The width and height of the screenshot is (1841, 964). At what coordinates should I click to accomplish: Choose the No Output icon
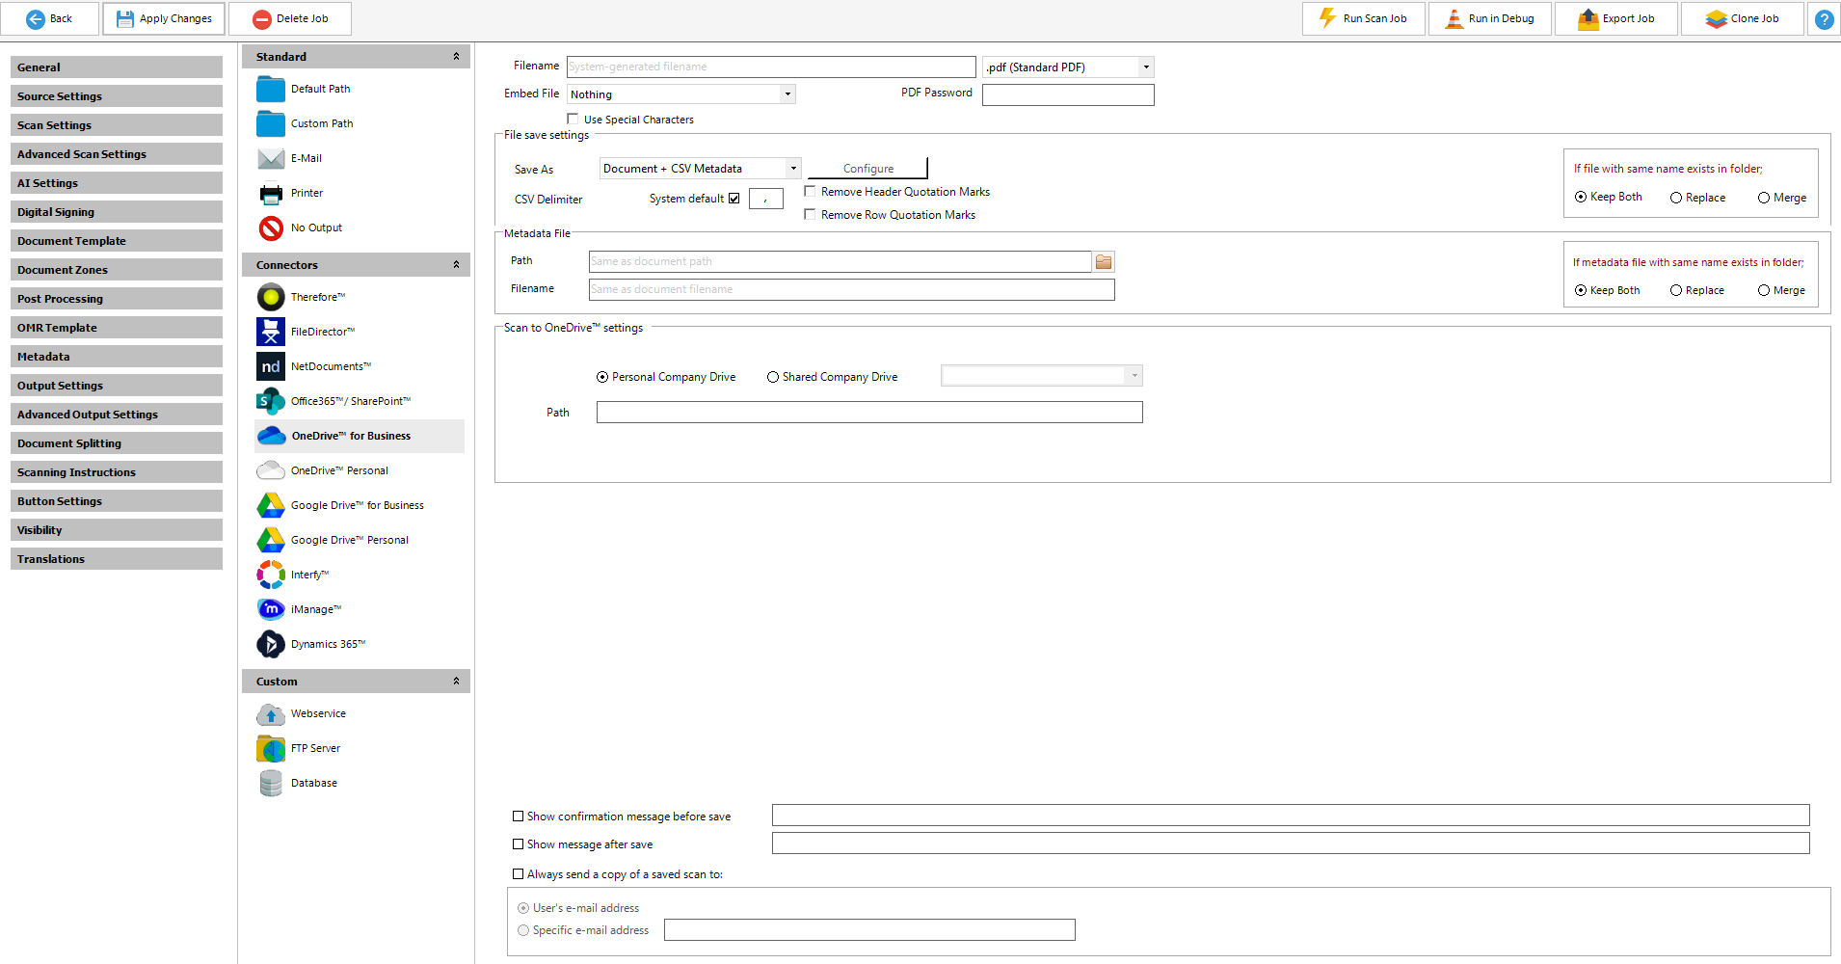(271, 228)
